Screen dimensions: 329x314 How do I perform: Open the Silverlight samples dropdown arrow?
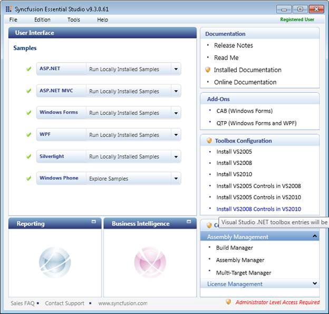tap(176, 156)
